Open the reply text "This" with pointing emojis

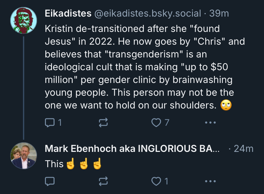pyautogui.click(x=73, y=163)
